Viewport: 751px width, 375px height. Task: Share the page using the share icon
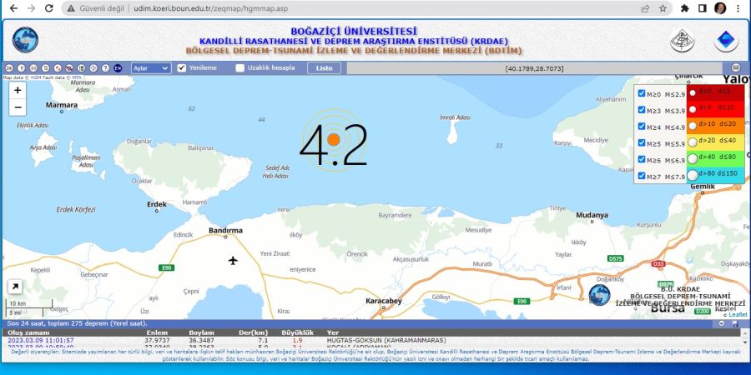click(645, 8)
